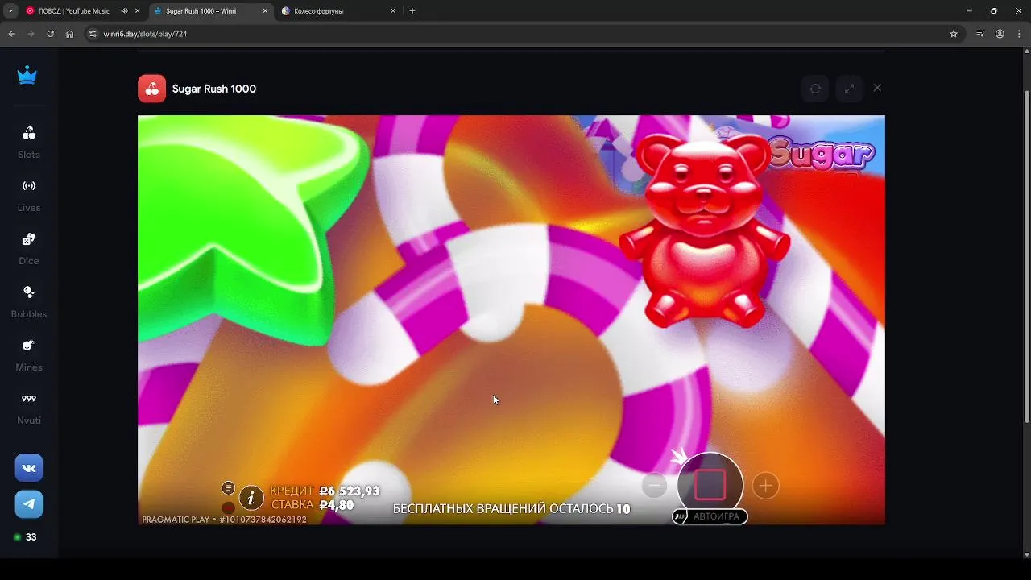Image resolution: width=1031 pixels, height=580 pixels.
Task: Expand game to fullscreen
Action: tap(849, 89)
